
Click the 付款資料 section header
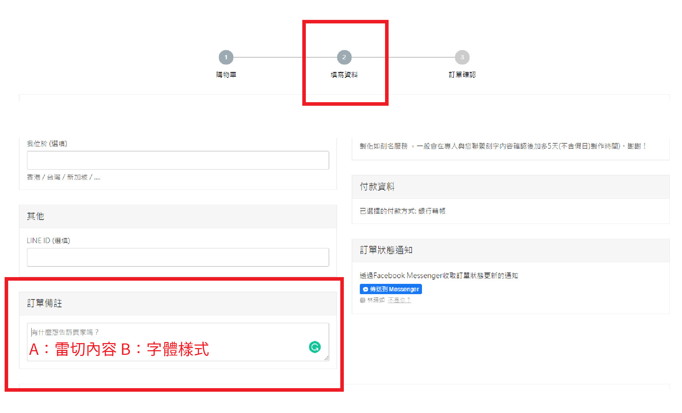377,187
